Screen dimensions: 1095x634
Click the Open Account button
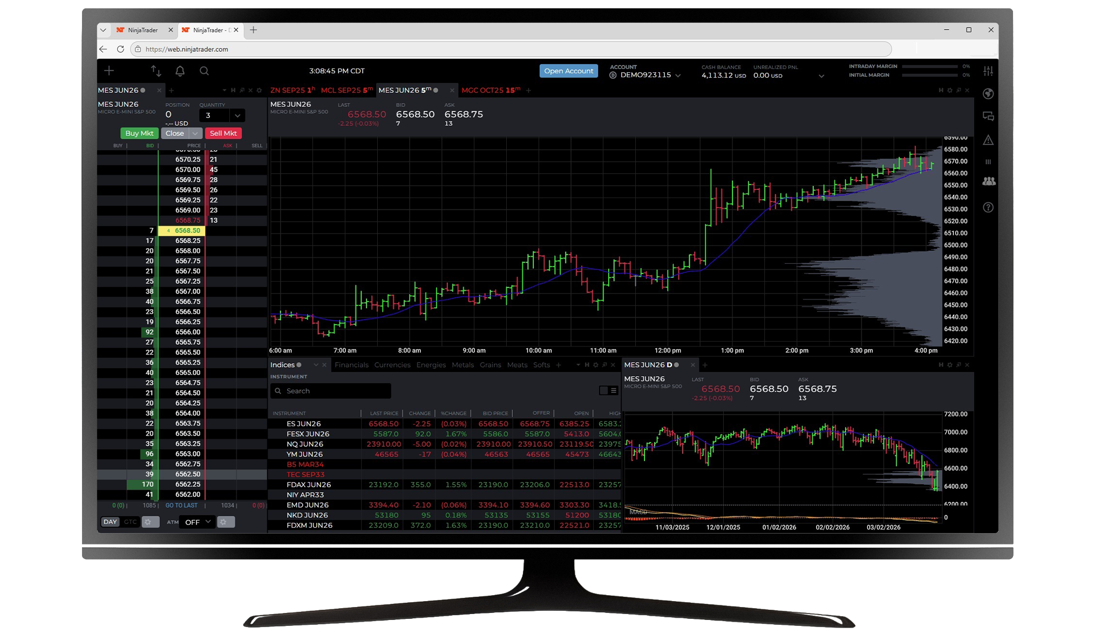(568, 71)
